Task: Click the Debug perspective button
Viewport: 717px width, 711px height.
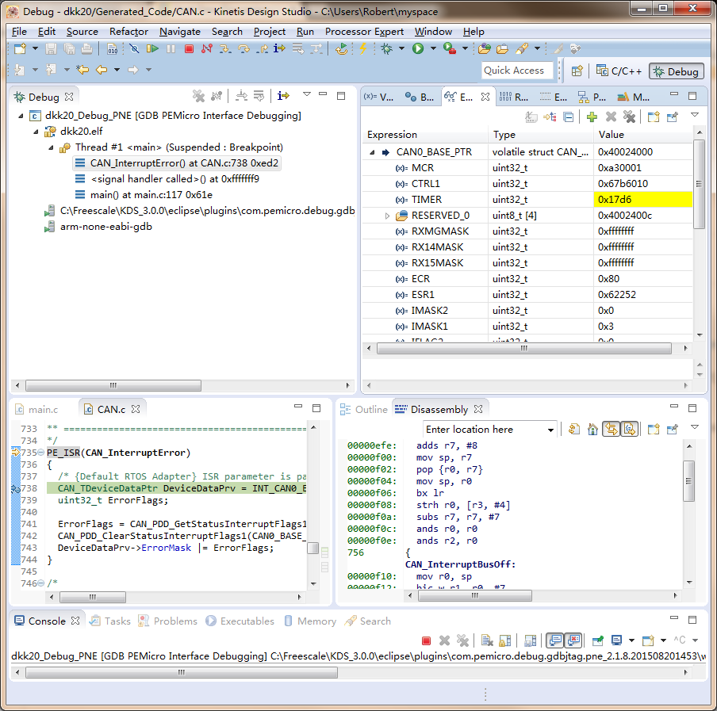Action: (676, 71)
